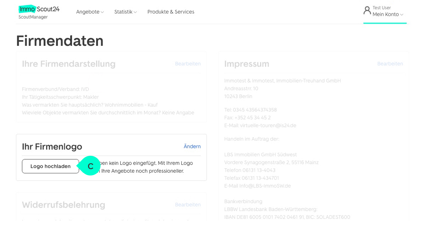Click Bearbeiten in the Impressum card
Image resolution: width=429 pixels, height=236 pixels.
point(390,64)
